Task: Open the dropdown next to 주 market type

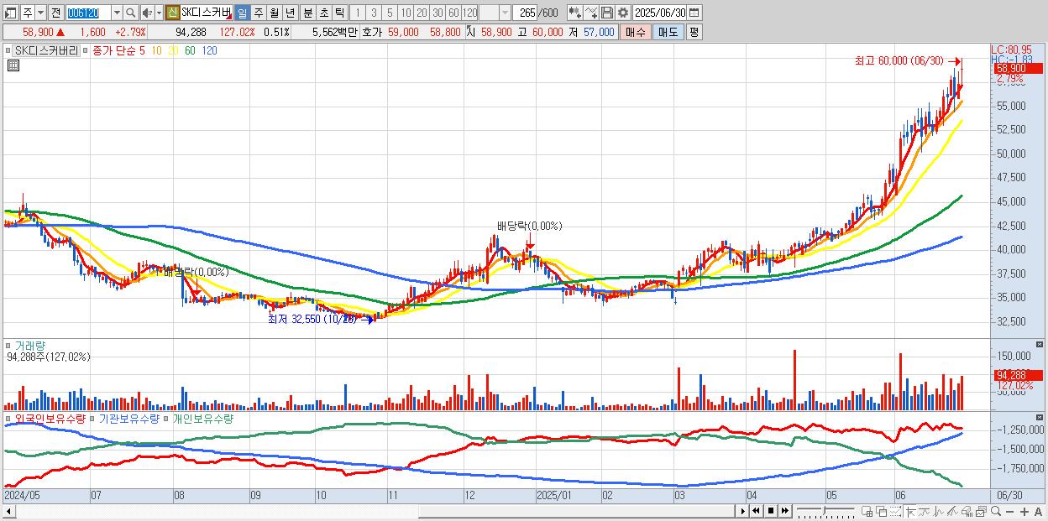Action: click(41, 13)
